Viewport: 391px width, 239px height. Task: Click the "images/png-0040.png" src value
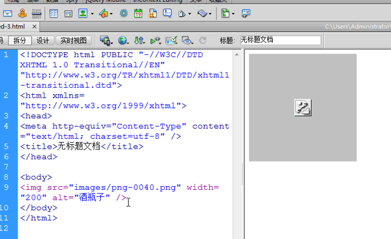(x=125, y=187)
